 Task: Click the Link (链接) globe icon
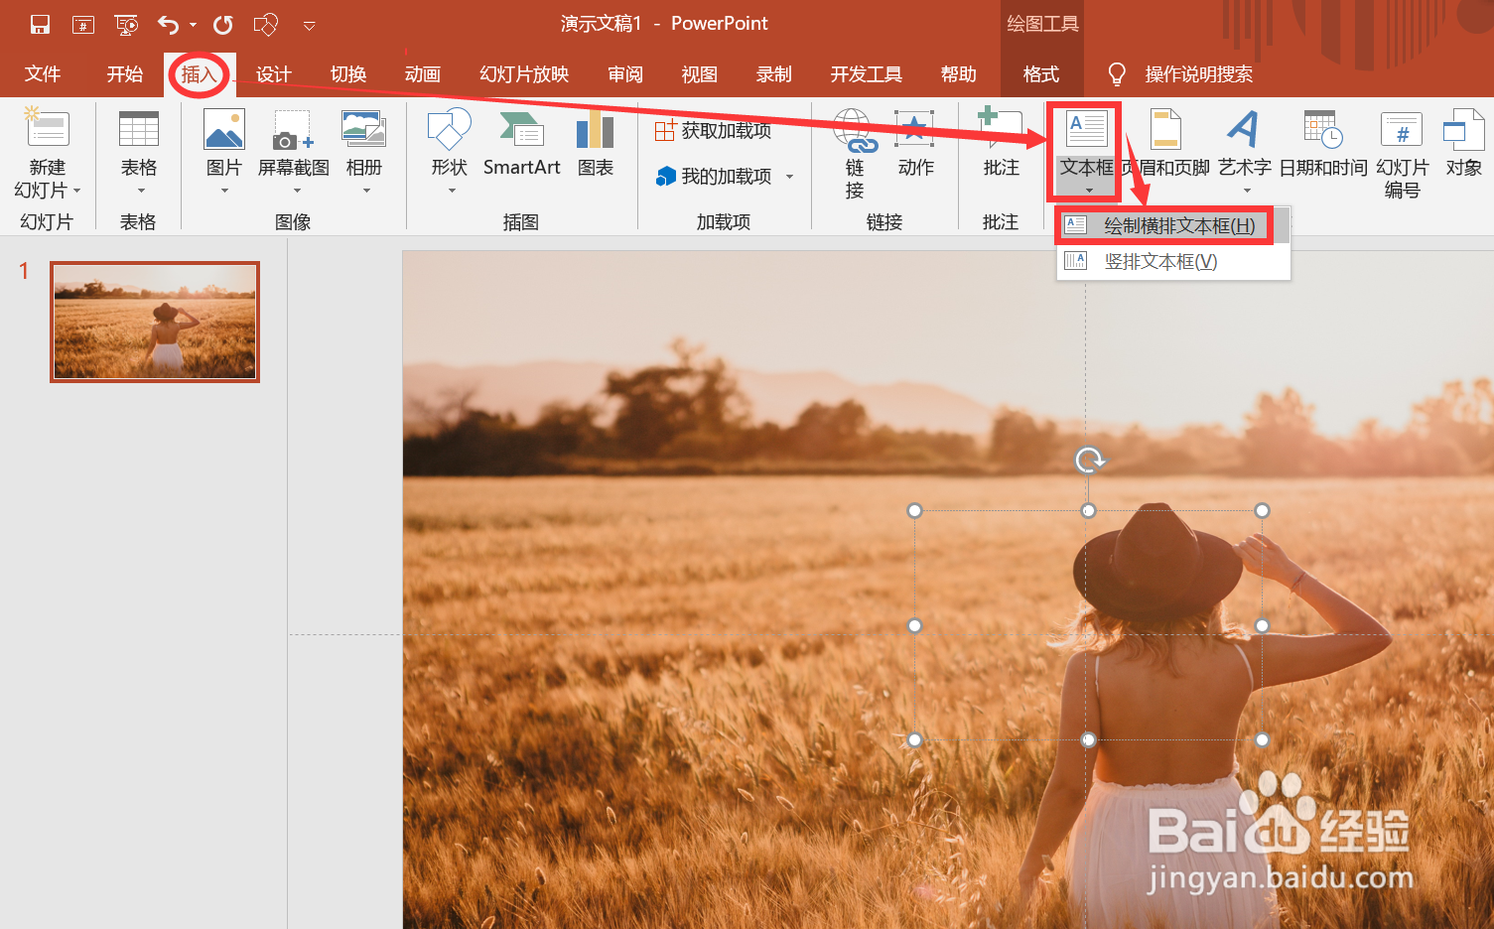point(854,130)
